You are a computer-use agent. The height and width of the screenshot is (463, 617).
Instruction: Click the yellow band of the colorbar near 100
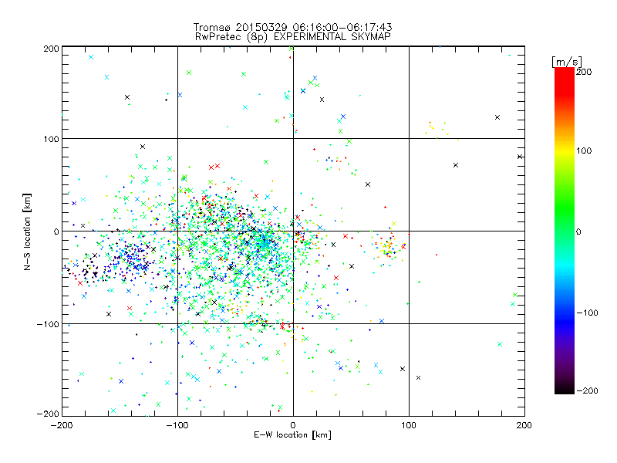click(565, 150)
